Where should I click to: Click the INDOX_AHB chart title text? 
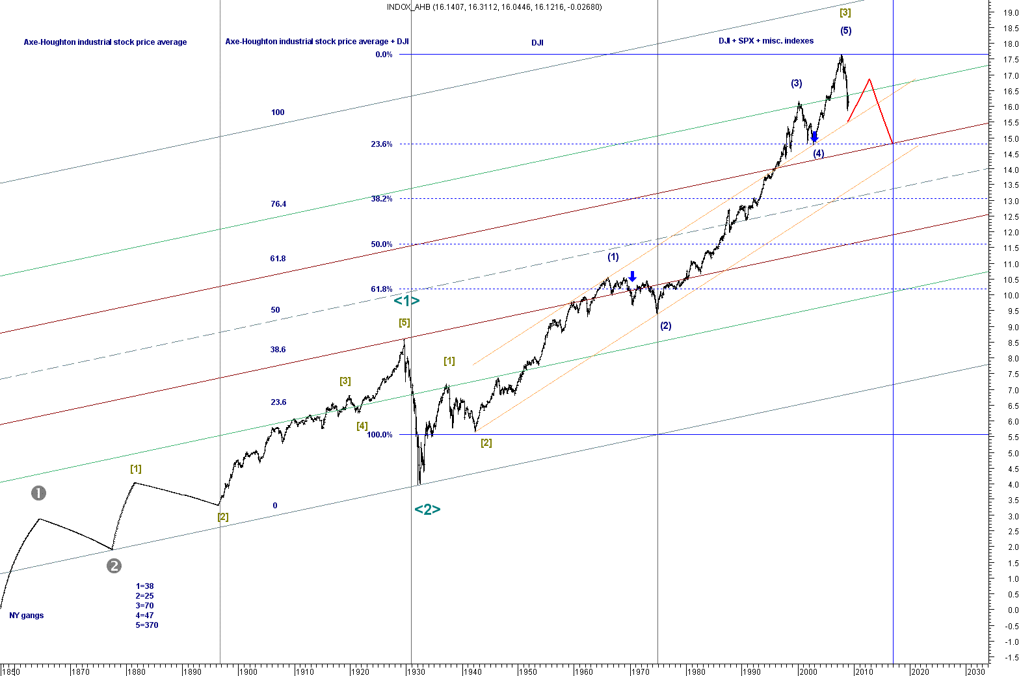(x=494, y=7)
